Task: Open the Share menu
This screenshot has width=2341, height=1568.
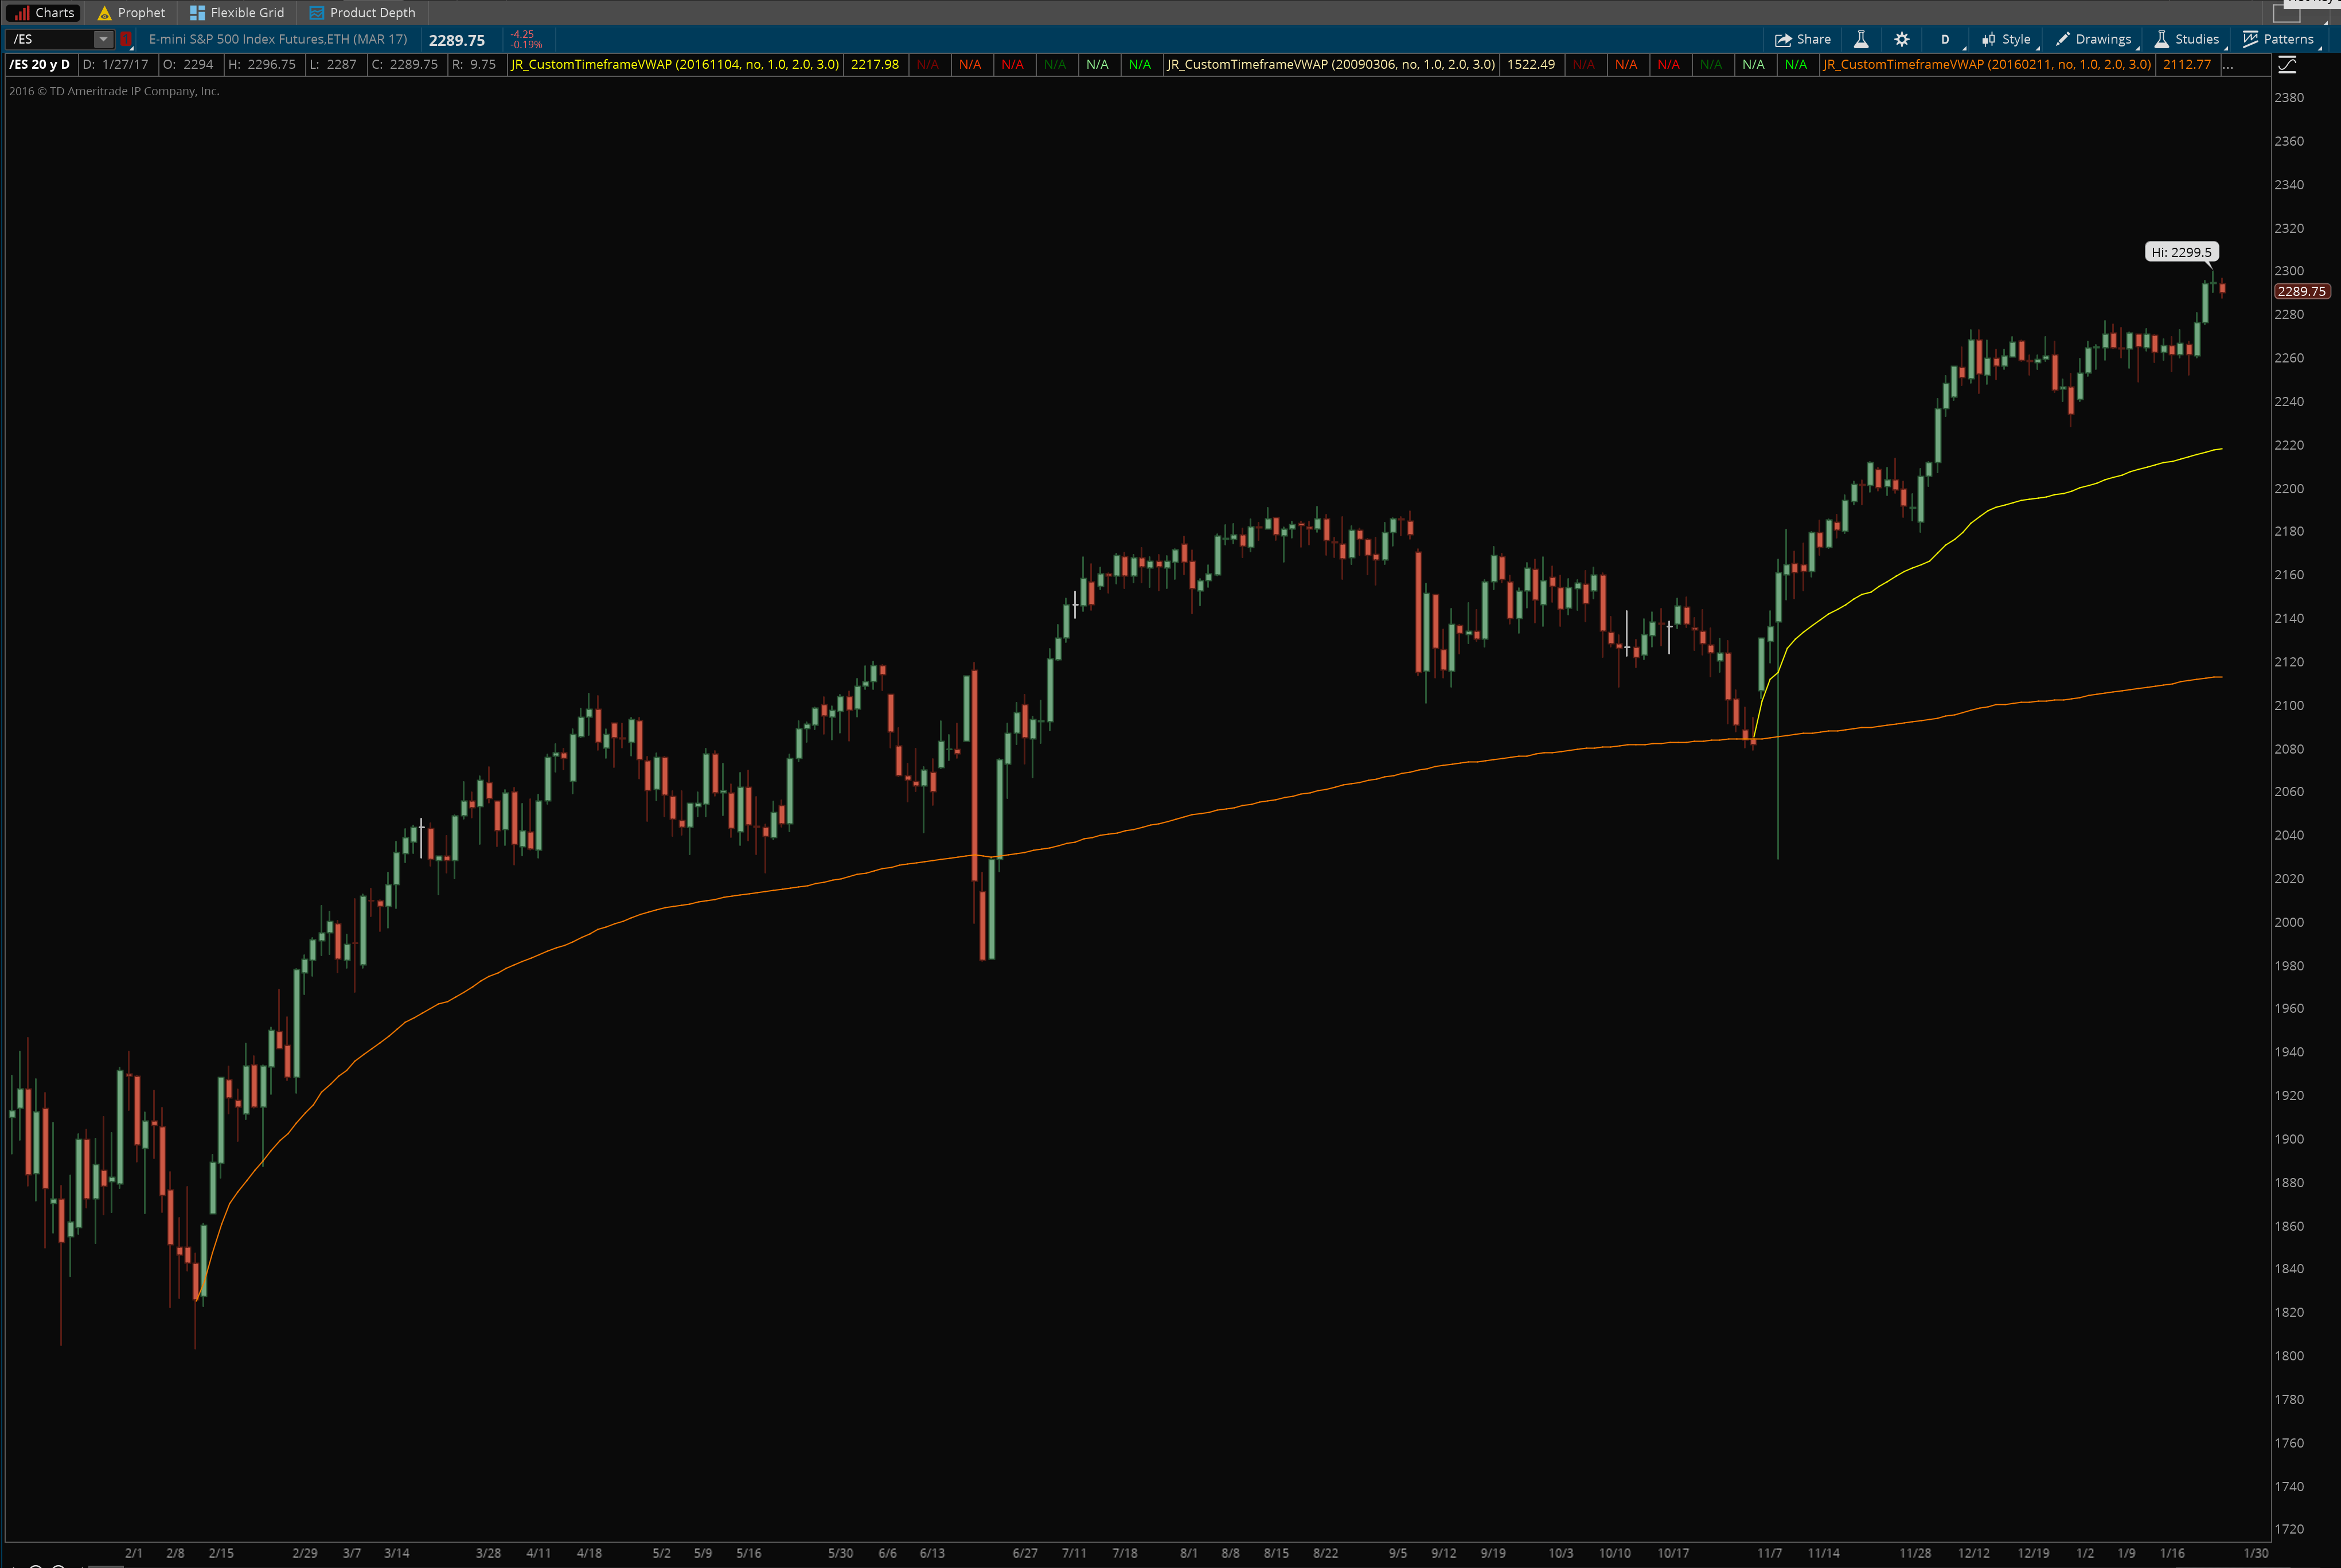Action: [x=1802, y=39]
